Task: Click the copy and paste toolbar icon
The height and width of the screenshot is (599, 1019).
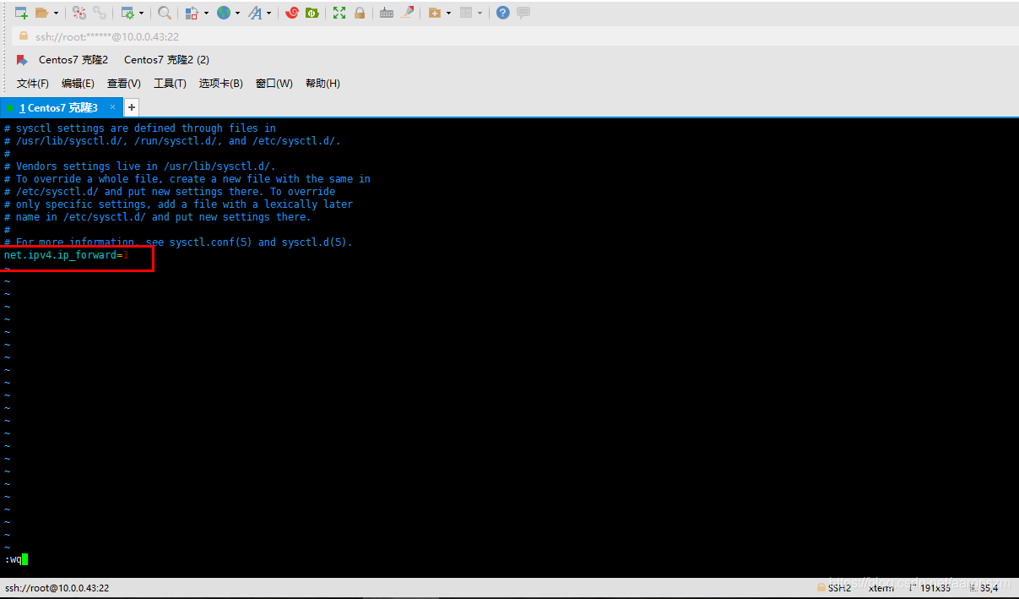Action: point(192,13)
